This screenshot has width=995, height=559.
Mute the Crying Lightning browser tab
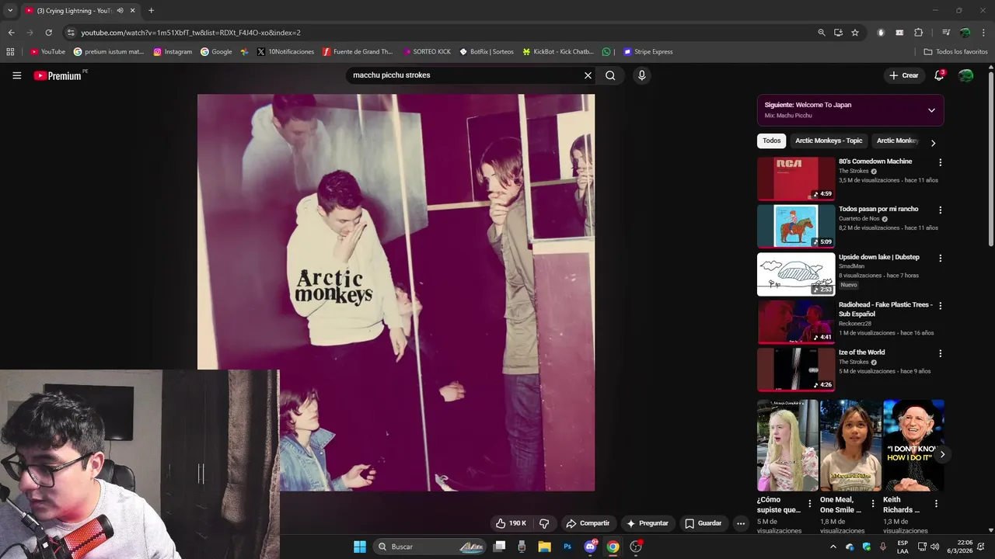120,10
